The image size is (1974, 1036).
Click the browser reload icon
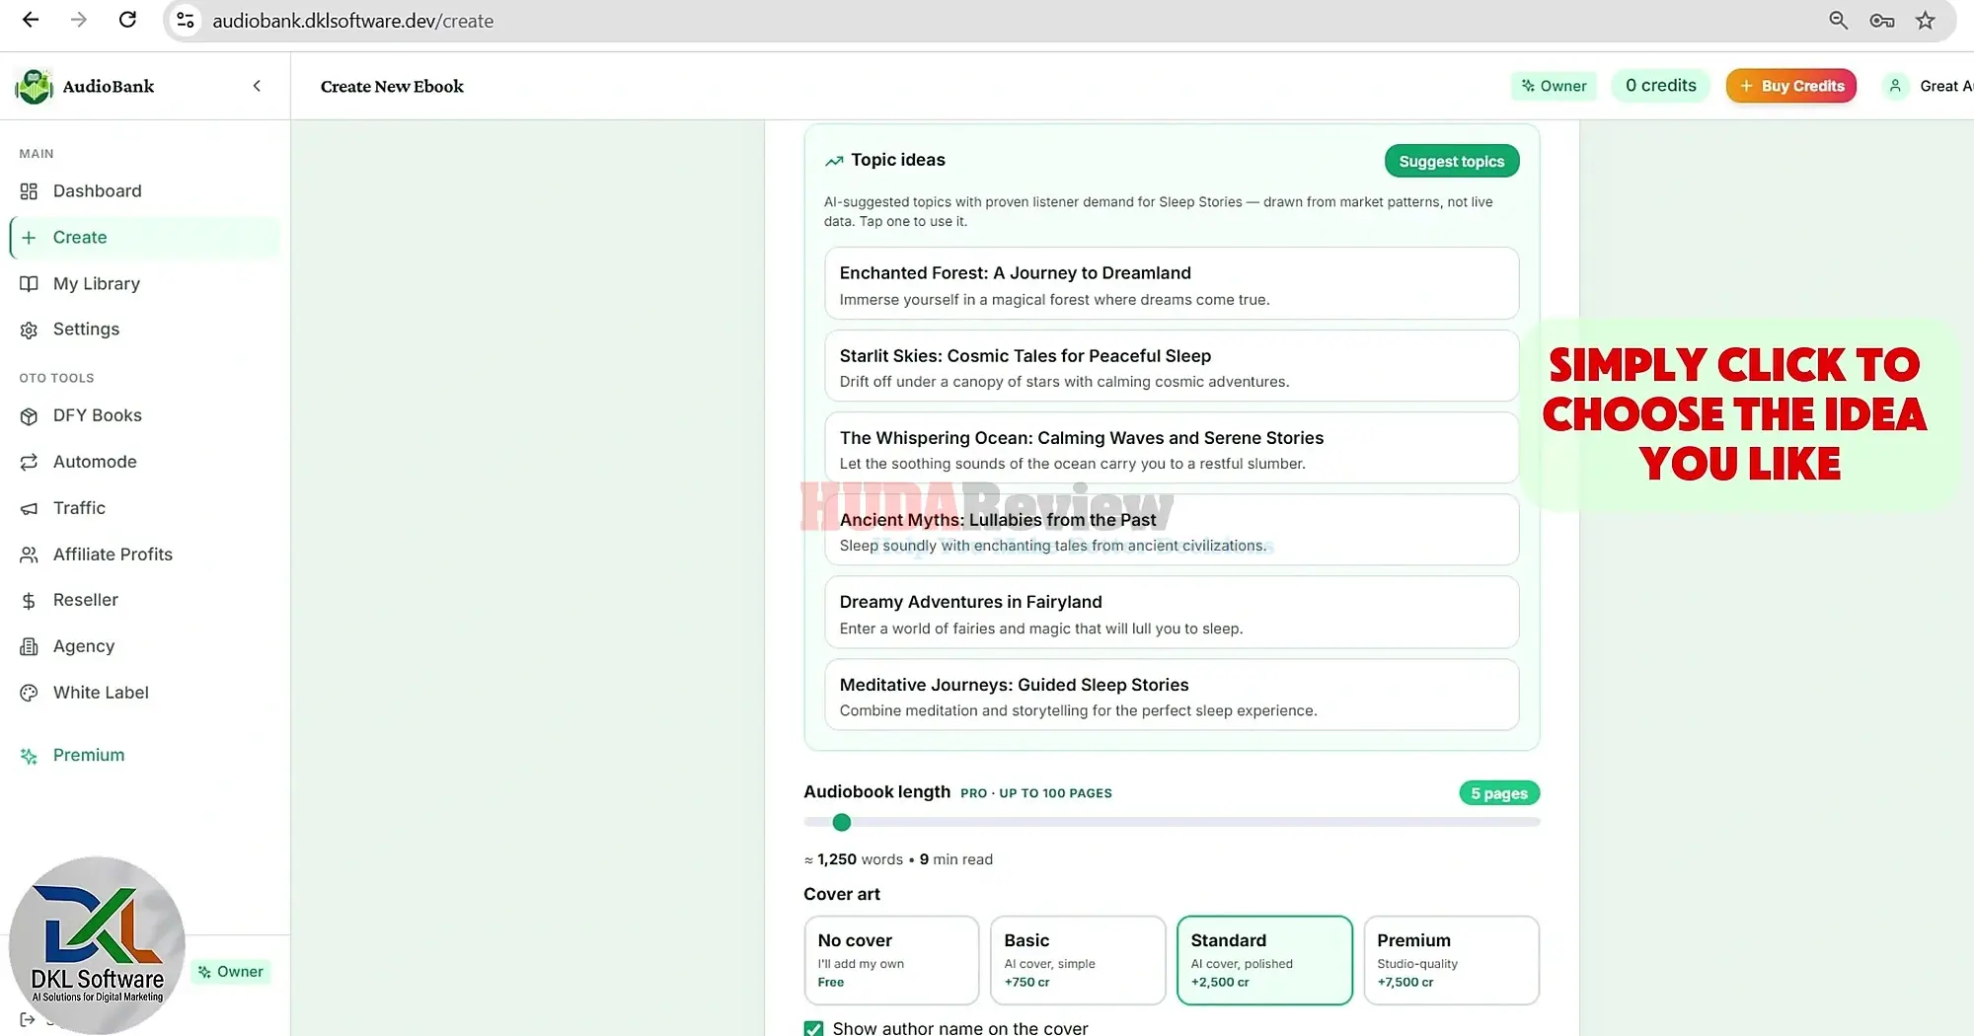tap(127, 20)
